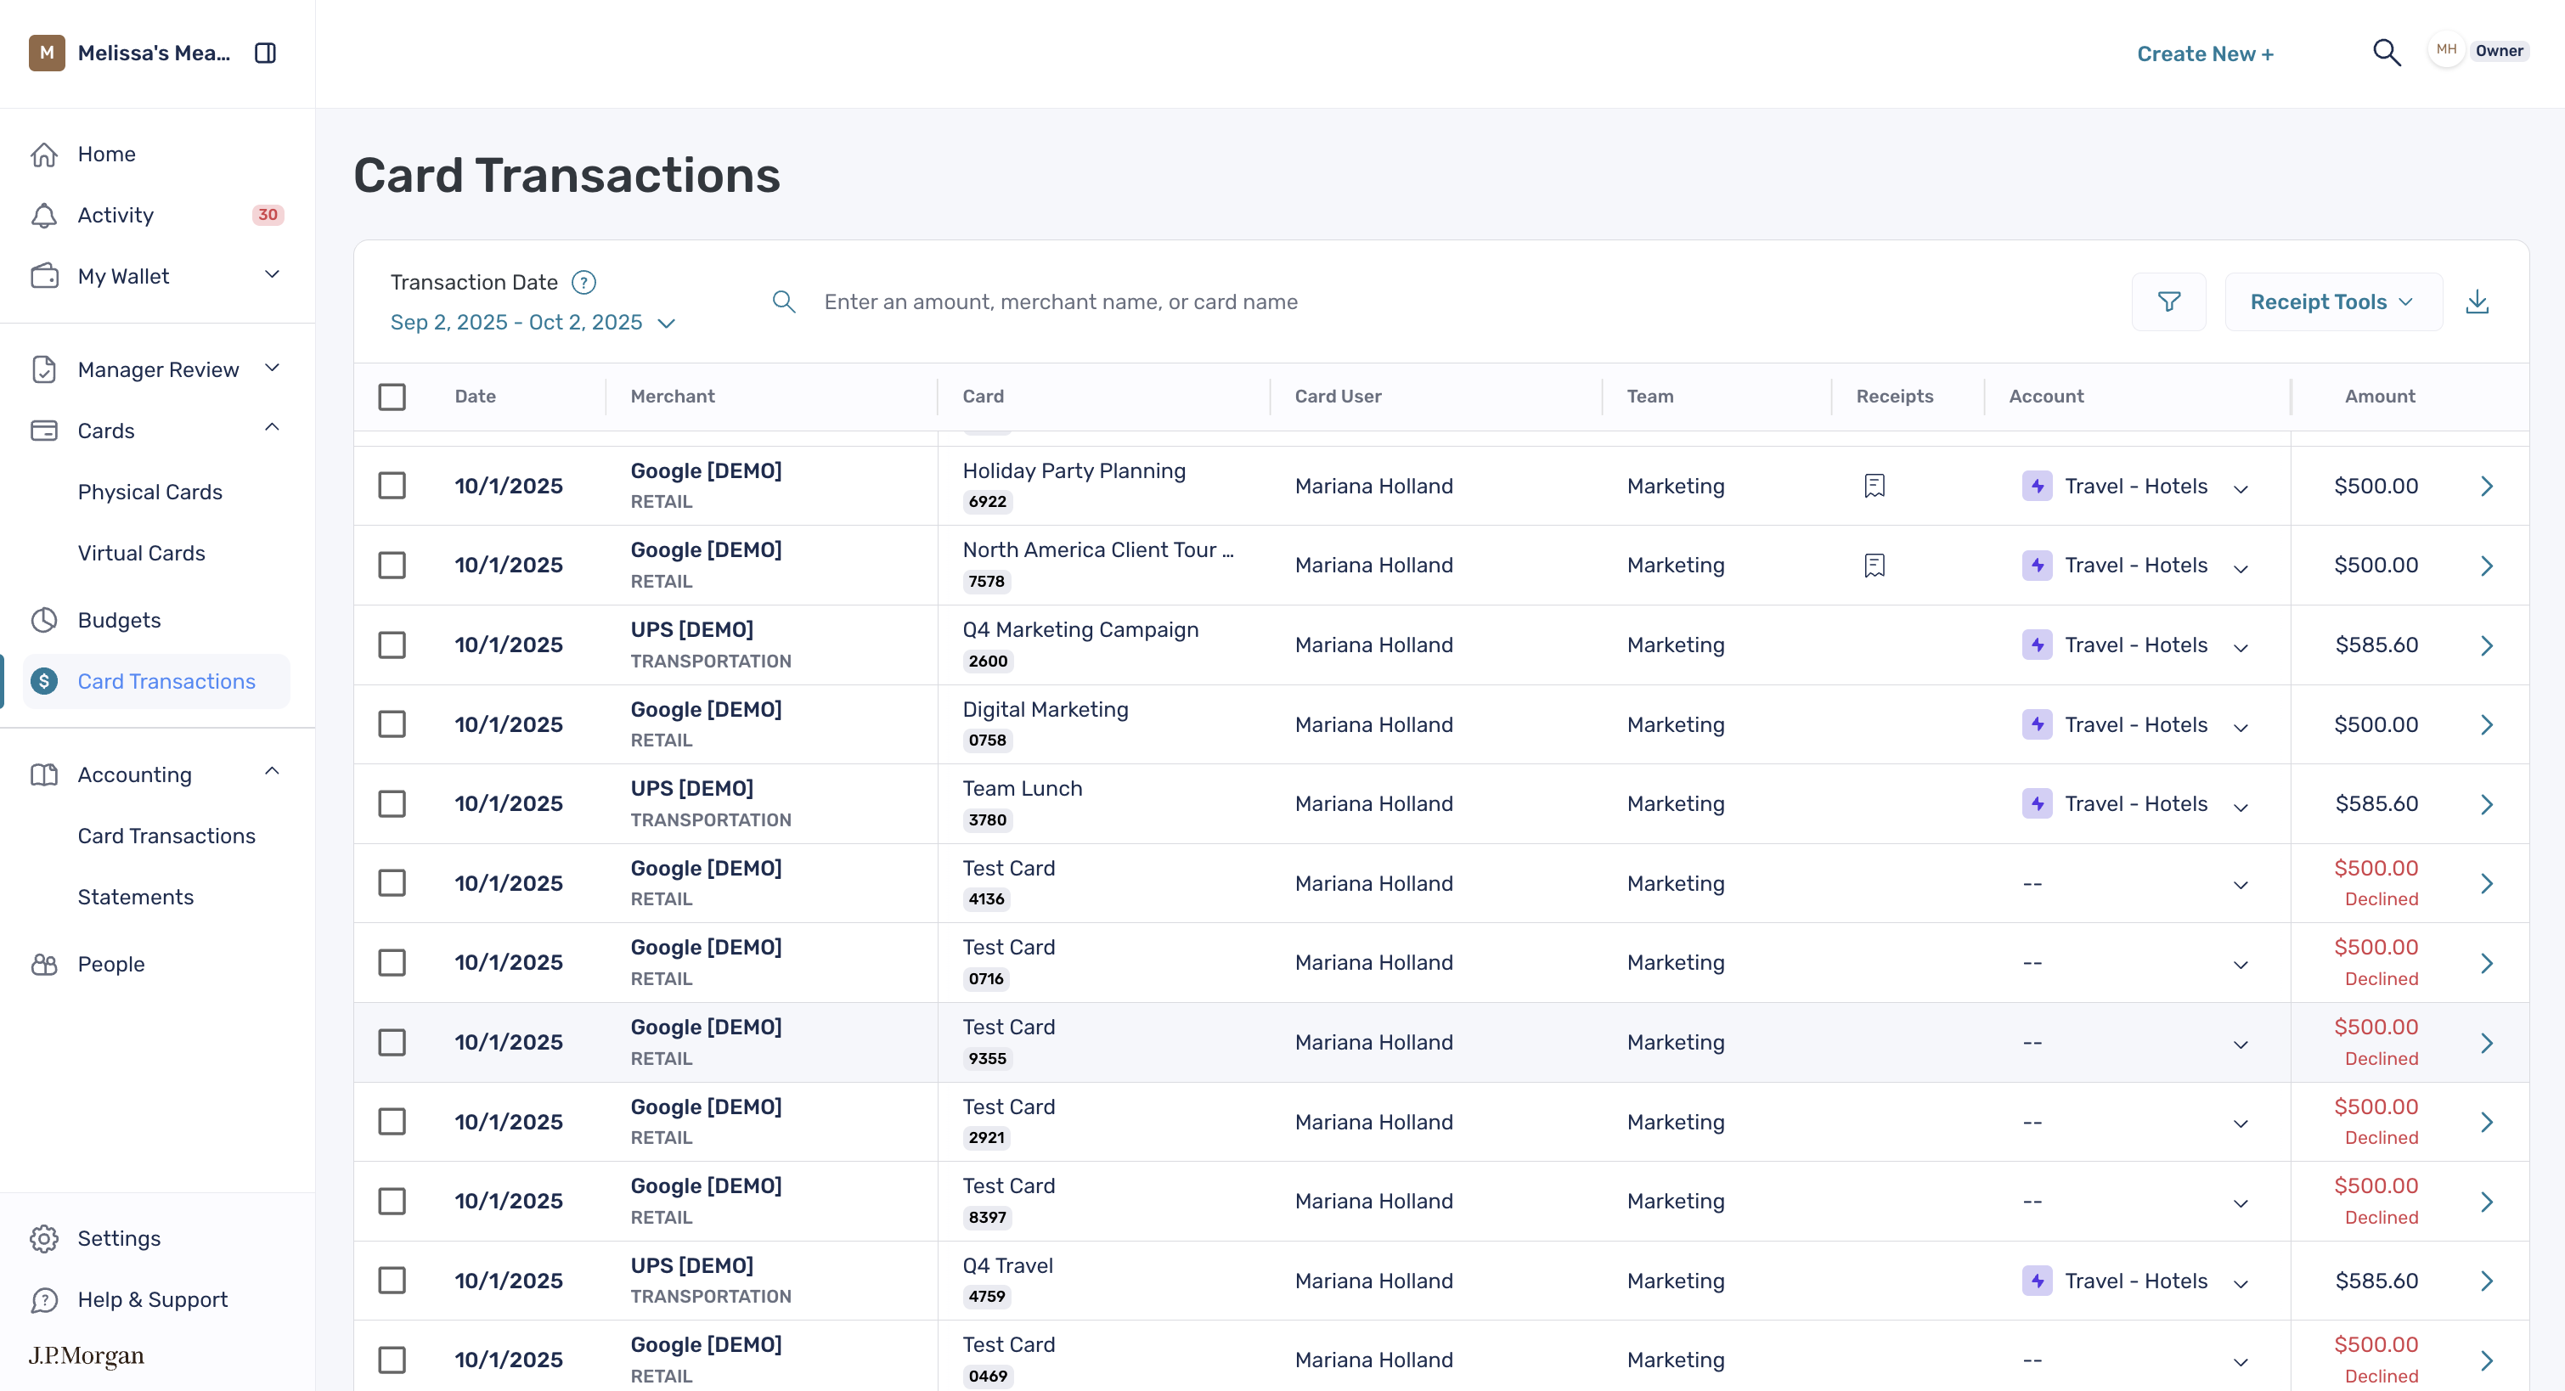Expand the My Wallet menu
The image size is (2565, 1391).
pos(272,275)
